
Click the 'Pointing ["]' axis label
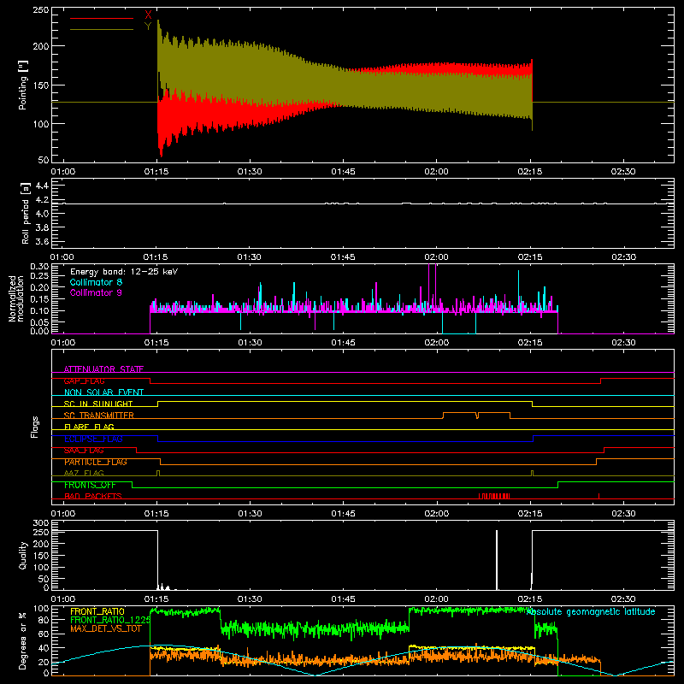pyautogui.click(x=23, y=85)
